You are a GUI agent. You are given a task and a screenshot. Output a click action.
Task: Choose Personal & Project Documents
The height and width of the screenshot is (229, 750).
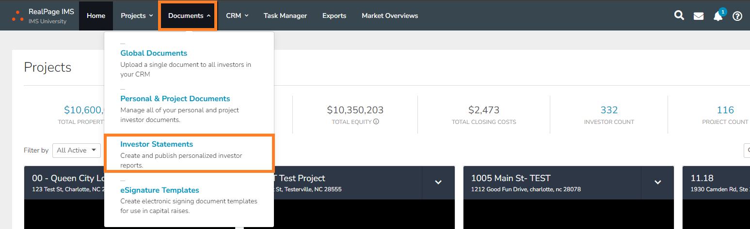pos(175,99)
